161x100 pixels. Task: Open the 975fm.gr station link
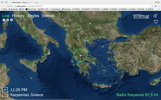[x=141, y=16]
